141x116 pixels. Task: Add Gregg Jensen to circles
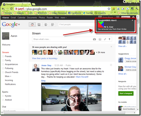coord(131,61)
